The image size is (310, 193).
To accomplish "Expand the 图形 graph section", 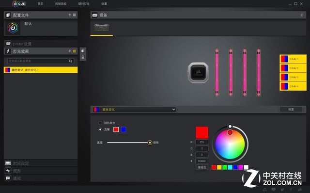I will (41, 171).
